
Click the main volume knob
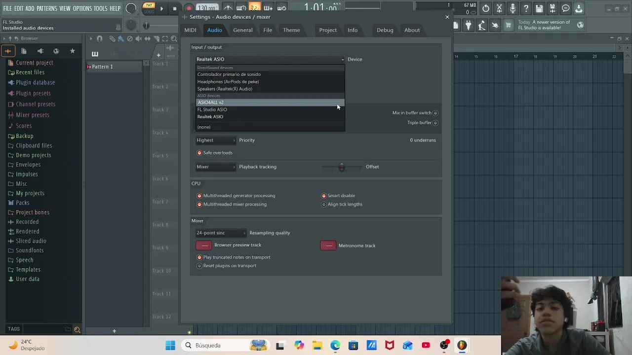tap(131, 8)
